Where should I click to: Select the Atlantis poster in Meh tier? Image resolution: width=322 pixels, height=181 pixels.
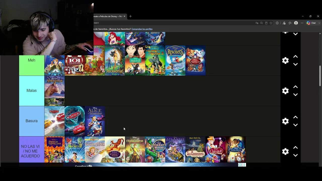pyautogui.click(x=55, y=65)
